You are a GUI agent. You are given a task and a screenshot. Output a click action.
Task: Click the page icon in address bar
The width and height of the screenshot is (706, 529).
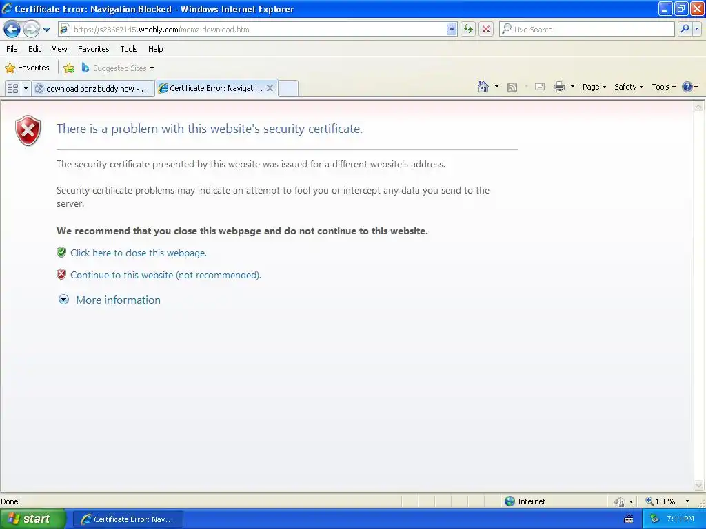65,30
